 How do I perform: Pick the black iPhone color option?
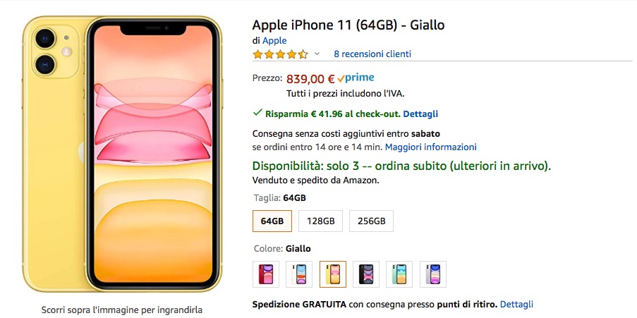pos(366,274)
